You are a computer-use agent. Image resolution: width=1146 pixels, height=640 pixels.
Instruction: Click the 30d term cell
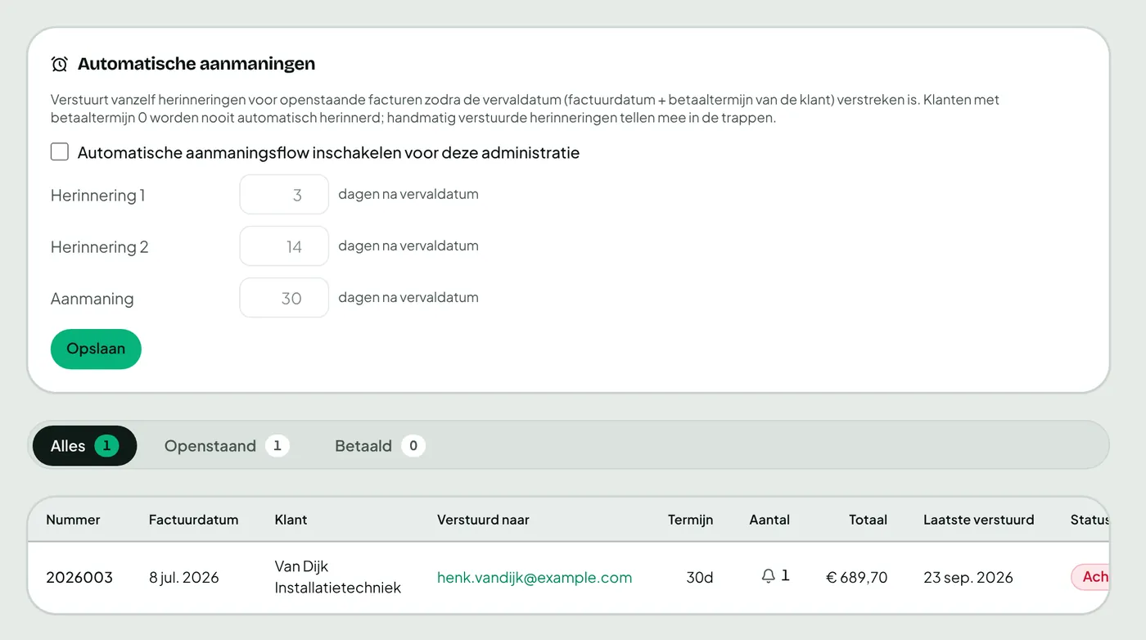700,578
